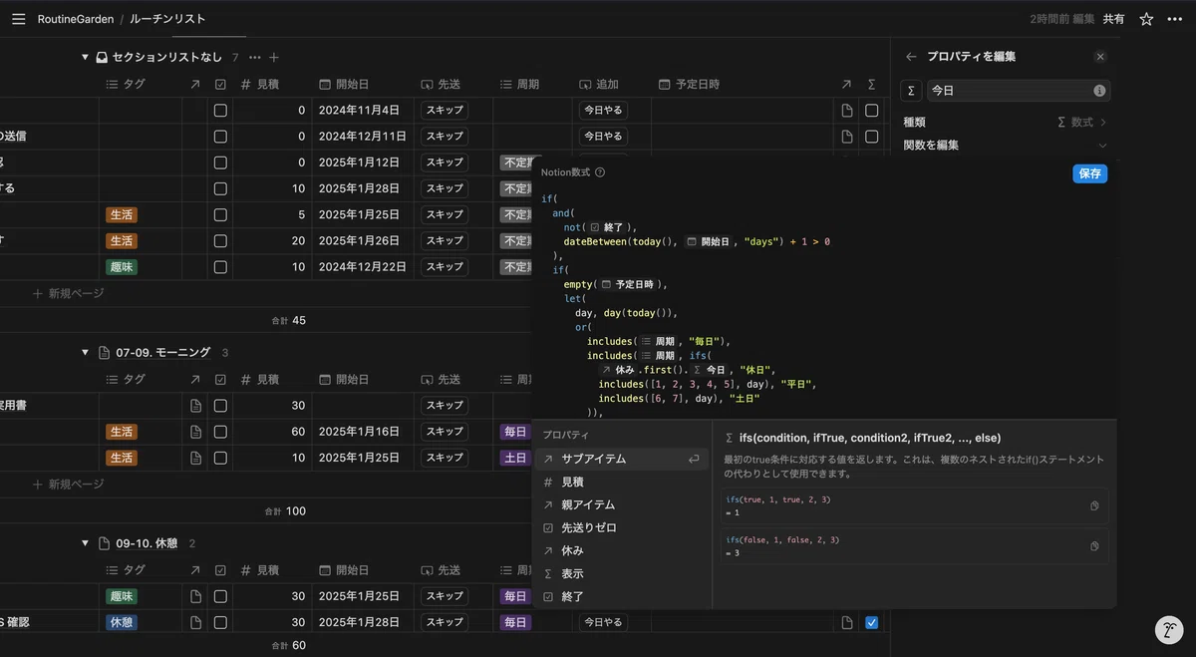Screen dimensions: 1196x657
Task: Click 今日やる in 2024年11月4日 row
Action: (603, 111)
